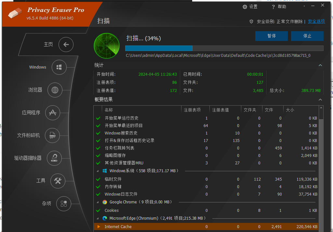Pause scanning with the 暂停 button
This screenshot has width=333, height=232.
pyautogui.click(x=272, y=36)
